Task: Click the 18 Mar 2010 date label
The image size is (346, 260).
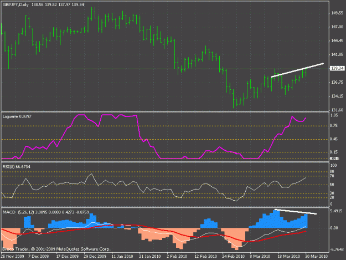Action: pos(288,257)
